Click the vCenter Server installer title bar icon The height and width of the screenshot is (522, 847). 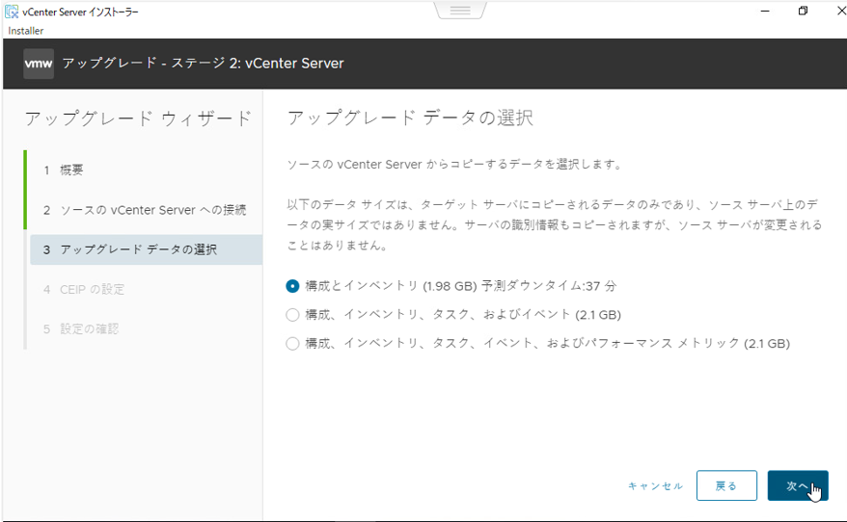[x=12, y=11]
